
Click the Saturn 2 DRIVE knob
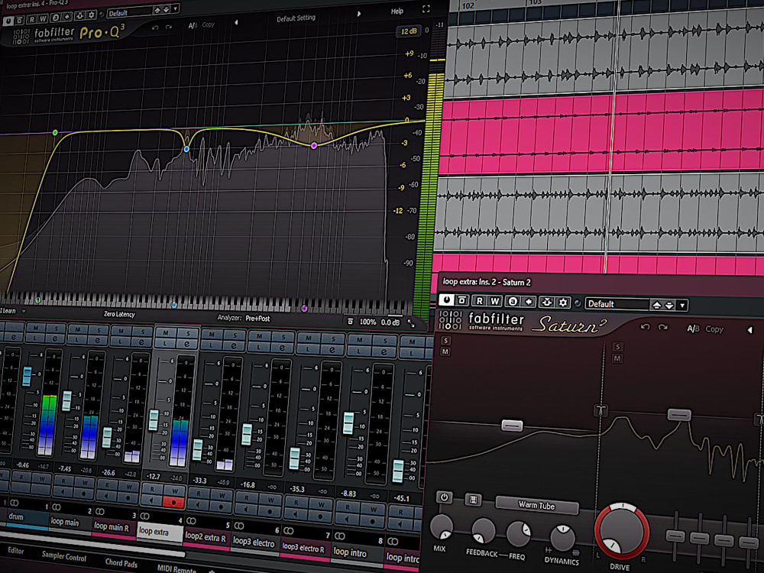[622, 532]
